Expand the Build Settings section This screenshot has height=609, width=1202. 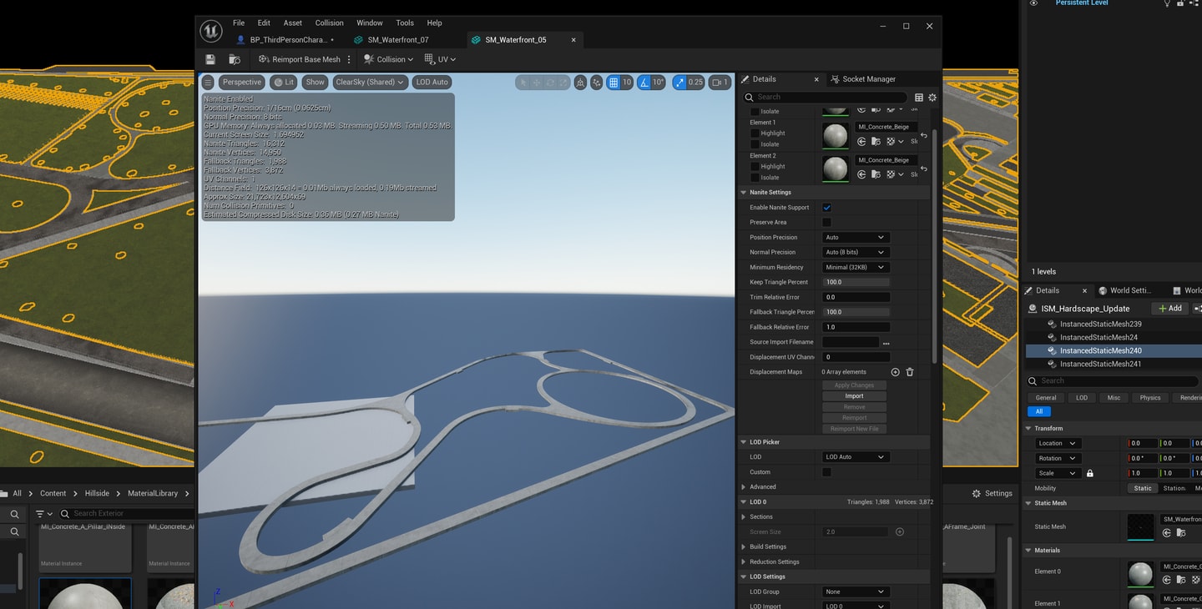pyautogui.click(x=744, y=546)
